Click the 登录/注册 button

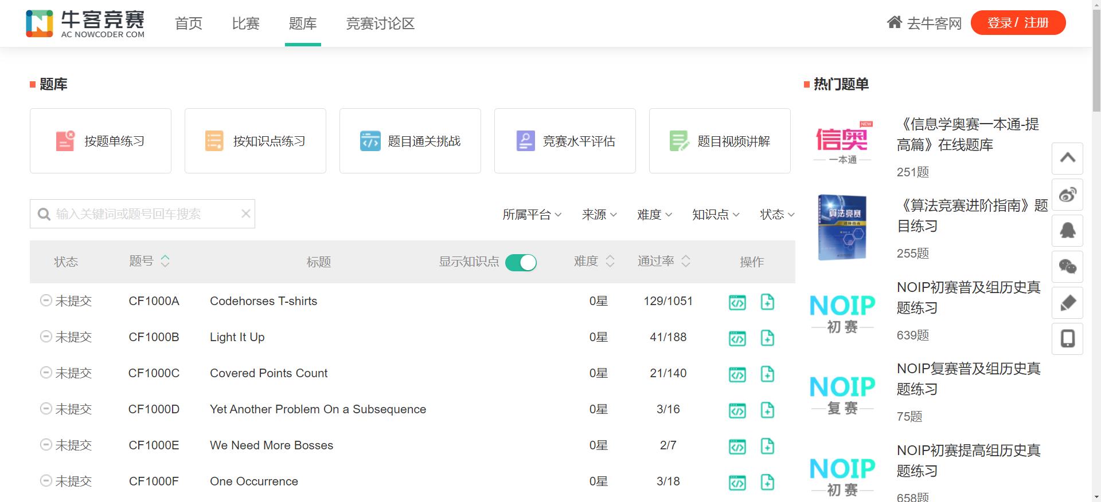pos(1018,23)
